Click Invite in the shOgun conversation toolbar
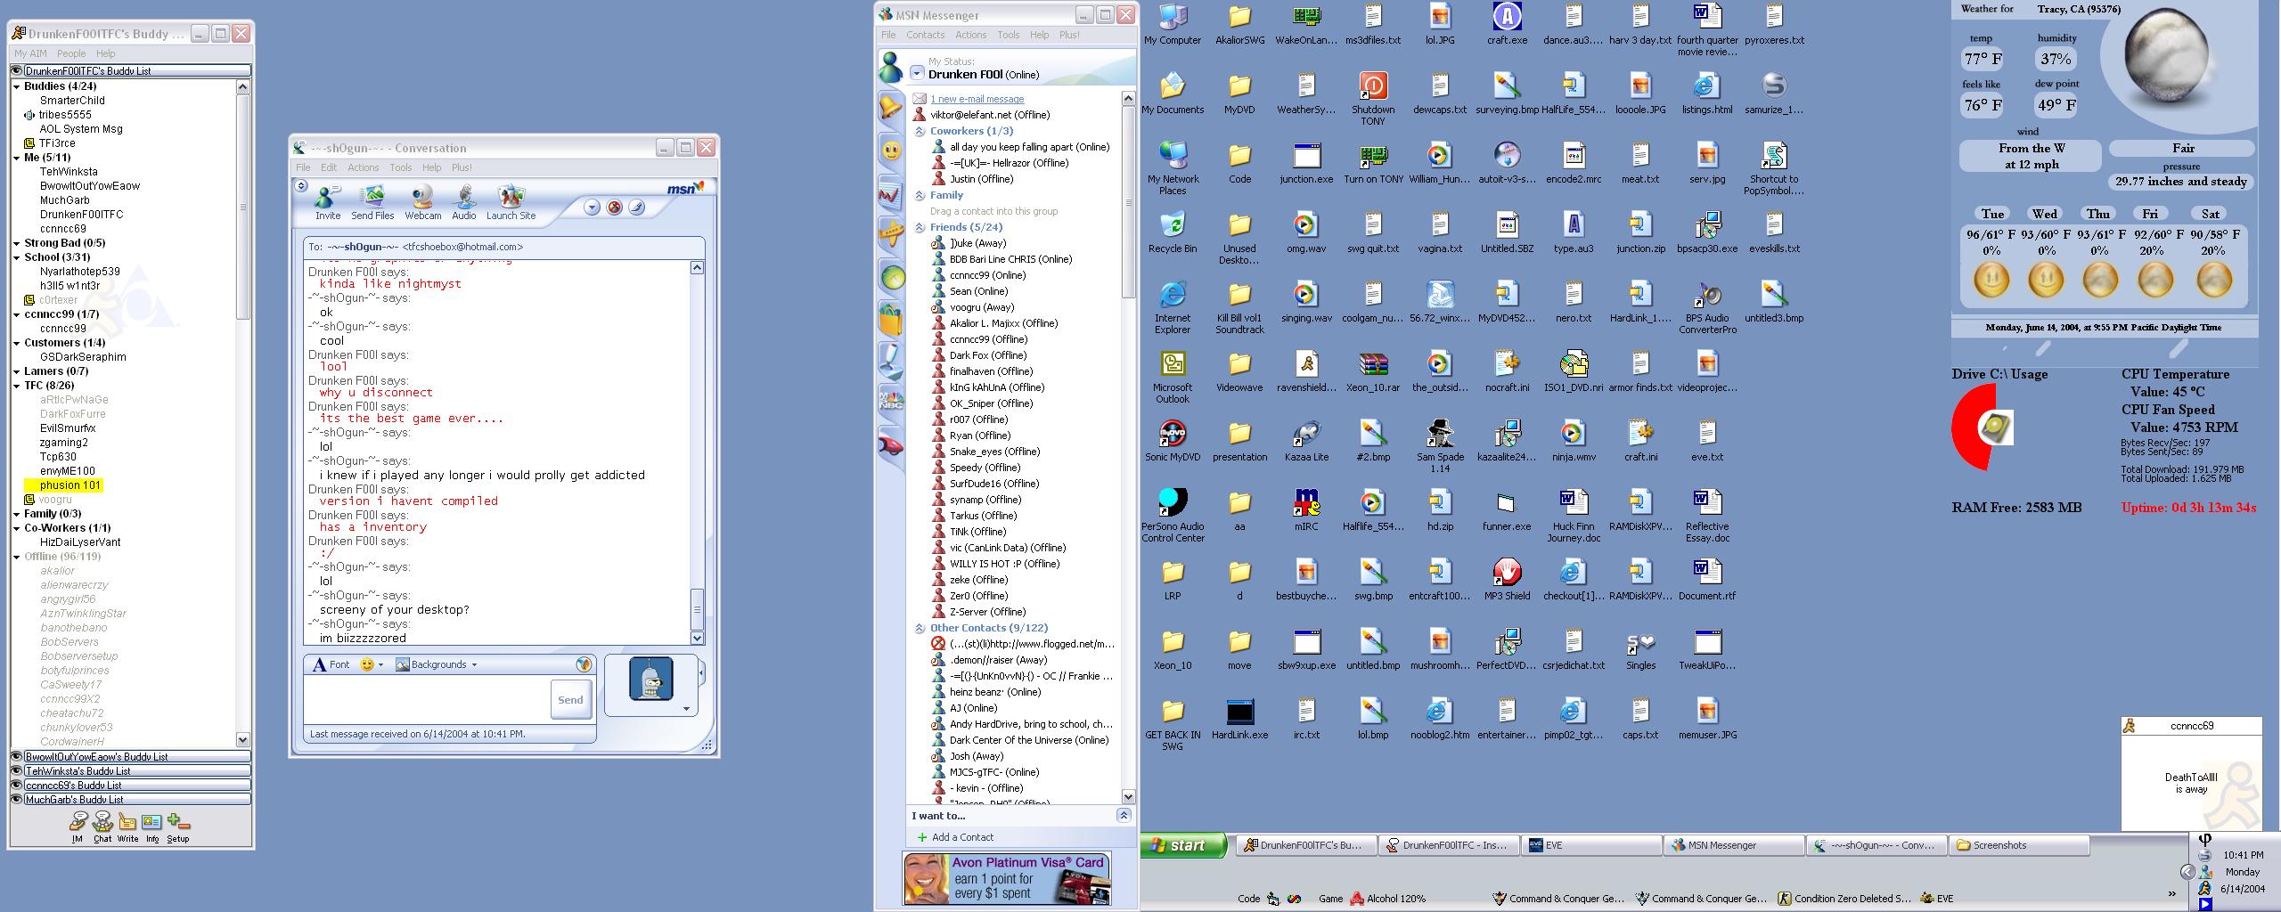 pos(327,203)
